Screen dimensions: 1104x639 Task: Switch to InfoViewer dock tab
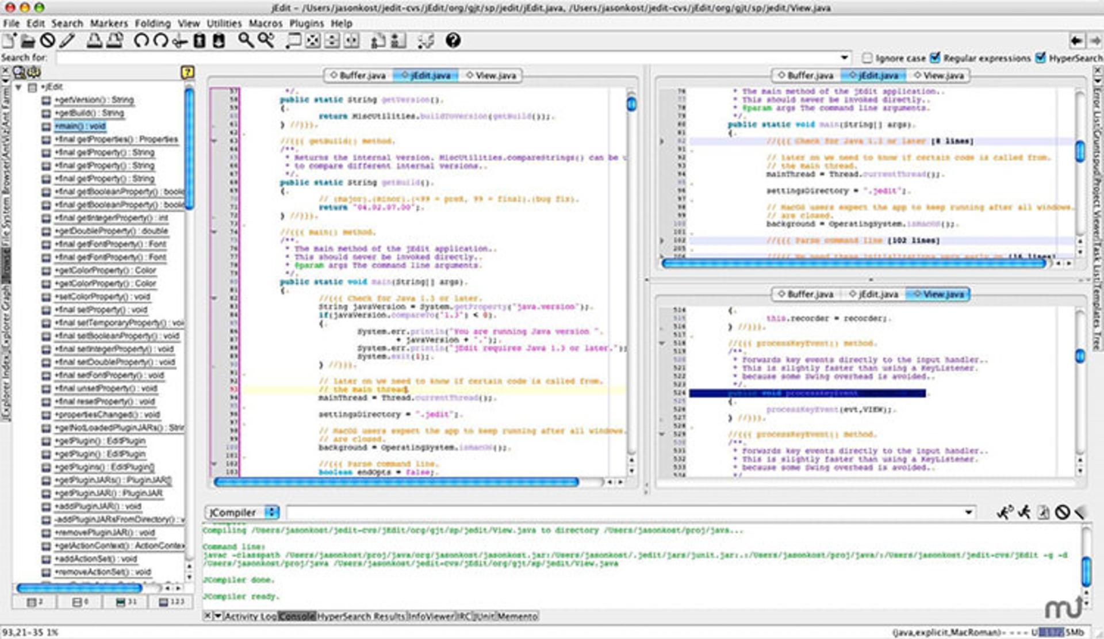431,616
